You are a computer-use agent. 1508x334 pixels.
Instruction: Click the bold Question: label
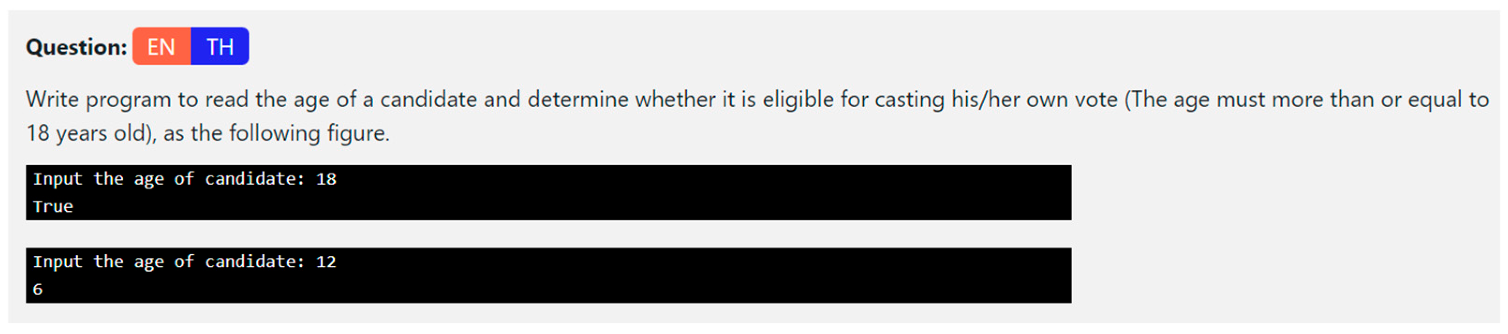click(76, 47)
